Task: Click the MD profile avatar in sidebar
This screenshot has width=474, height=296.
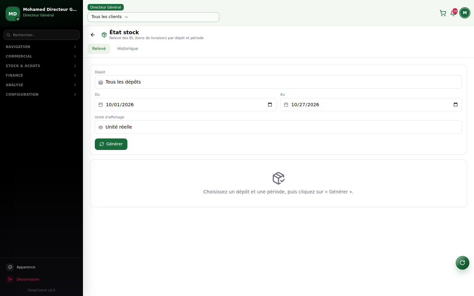Action: [13, 14]
